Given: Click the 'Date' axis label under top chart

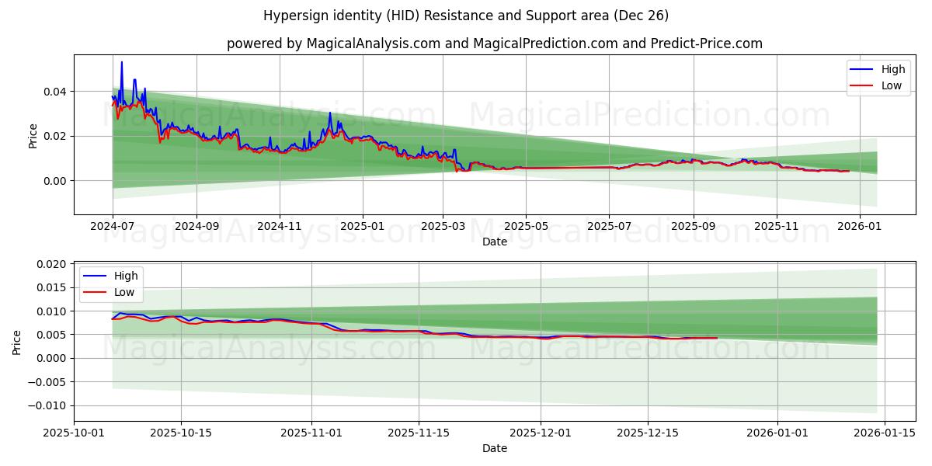Looking at the screenshot, I should (x=495, y=242).
